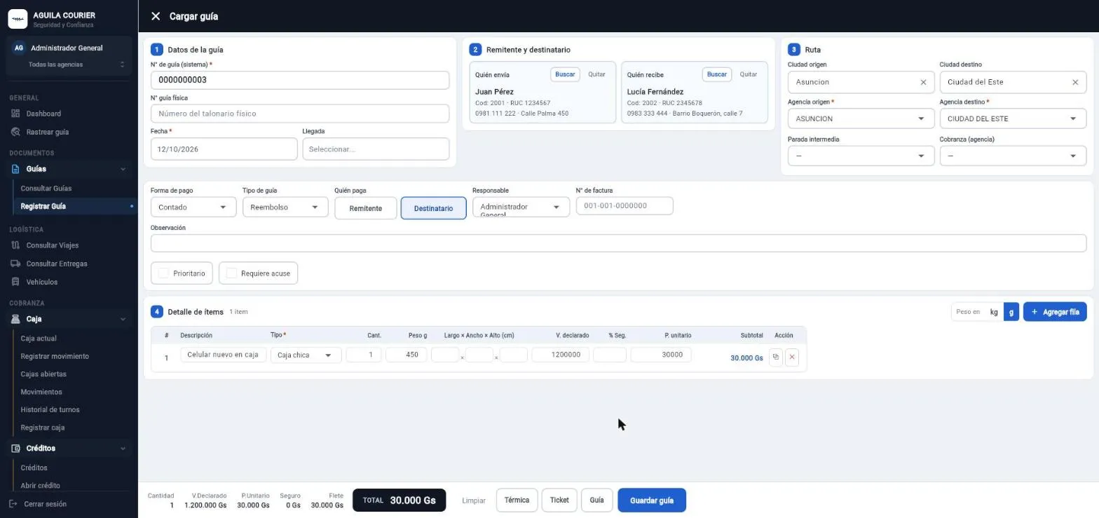Open the Agencia destino dropdown

click(1013, 118)
